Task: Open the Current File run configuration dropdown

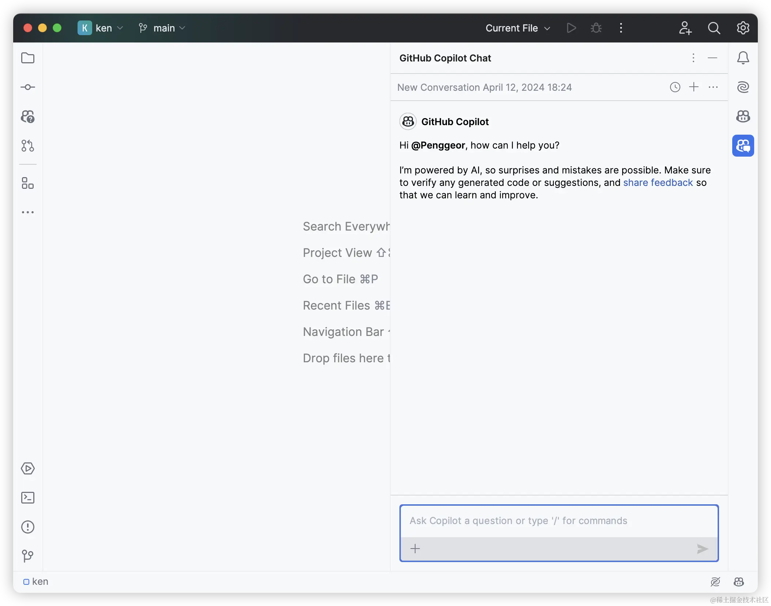Action: tap(518, 28)
